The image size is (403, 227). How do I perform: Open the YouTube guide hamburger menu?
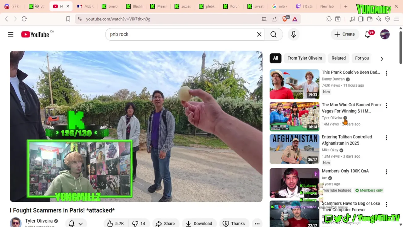point(11,34)
